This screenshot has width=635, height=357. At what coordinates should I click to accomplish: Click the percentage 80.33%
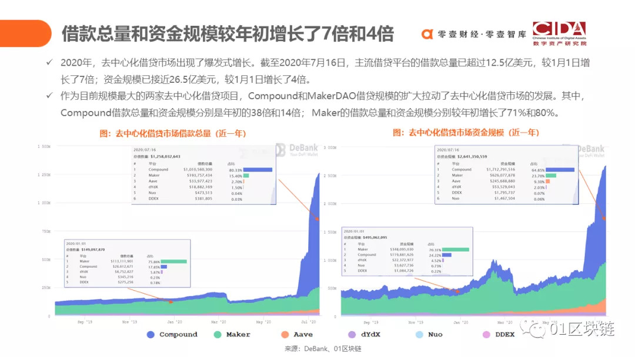click(x=236, y=170)
